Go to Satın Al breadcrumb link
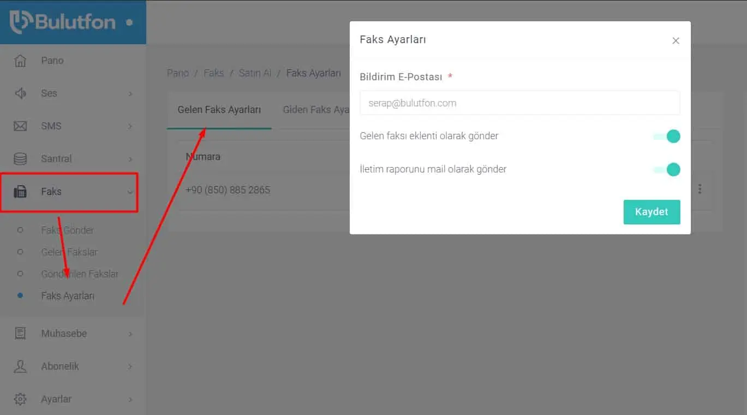Image resolution: width=747 pixels, height=415 pixels. (255, 73)
